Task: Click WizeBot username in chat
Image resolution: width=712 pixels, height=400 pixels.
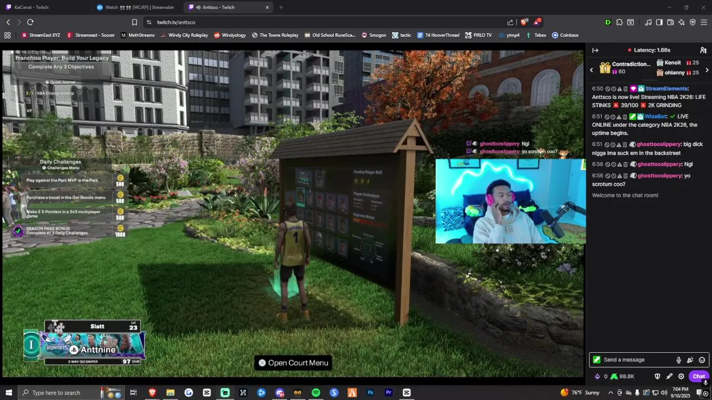Action: pyautogui.click(x=656, y=116)
